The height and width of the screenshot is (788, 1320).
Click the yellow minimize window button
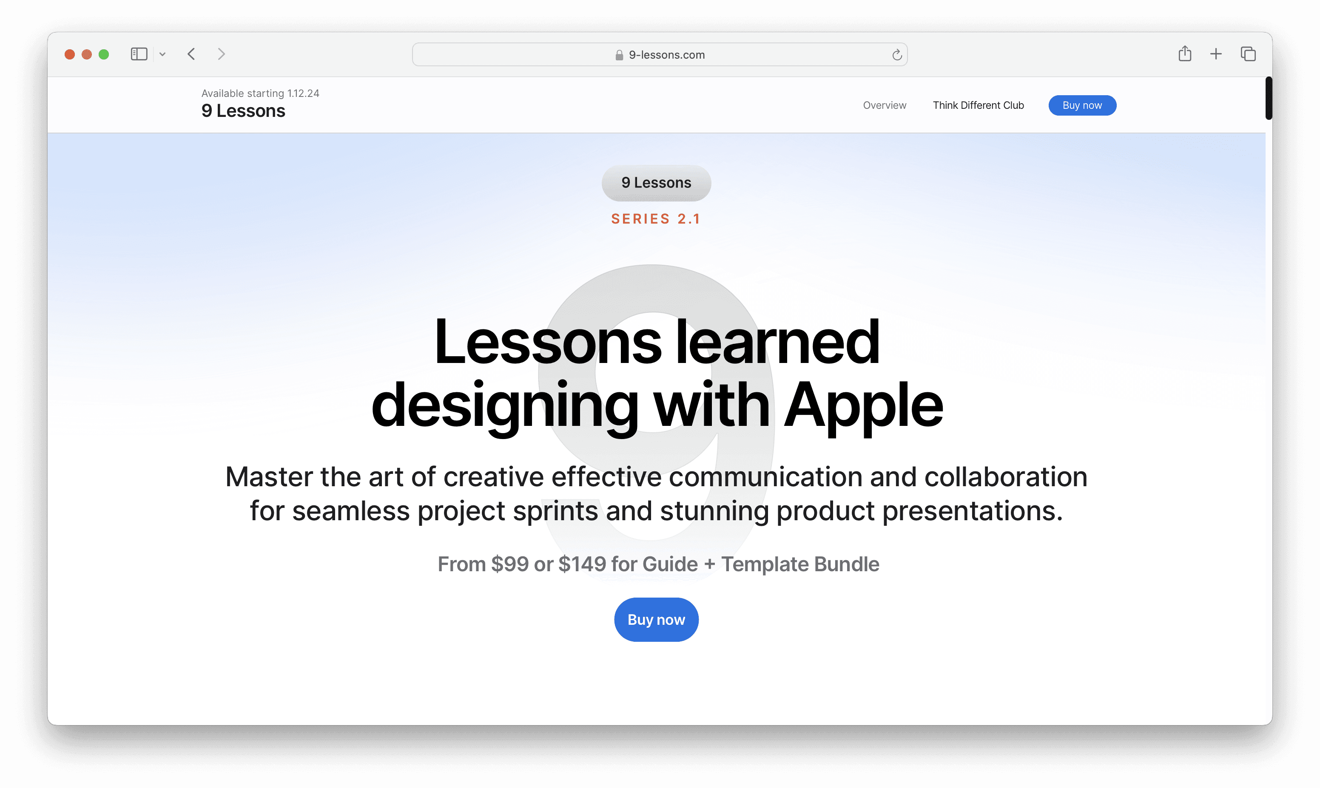click(87, 54)
